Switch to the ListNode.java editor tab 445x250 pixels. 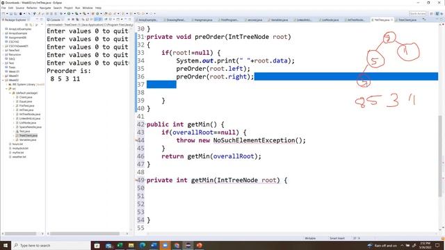[330, 20]
